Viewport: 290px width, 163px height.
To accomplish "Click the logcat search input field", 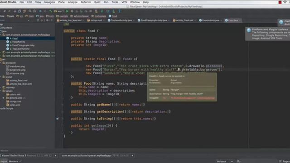I will point(257,161).
